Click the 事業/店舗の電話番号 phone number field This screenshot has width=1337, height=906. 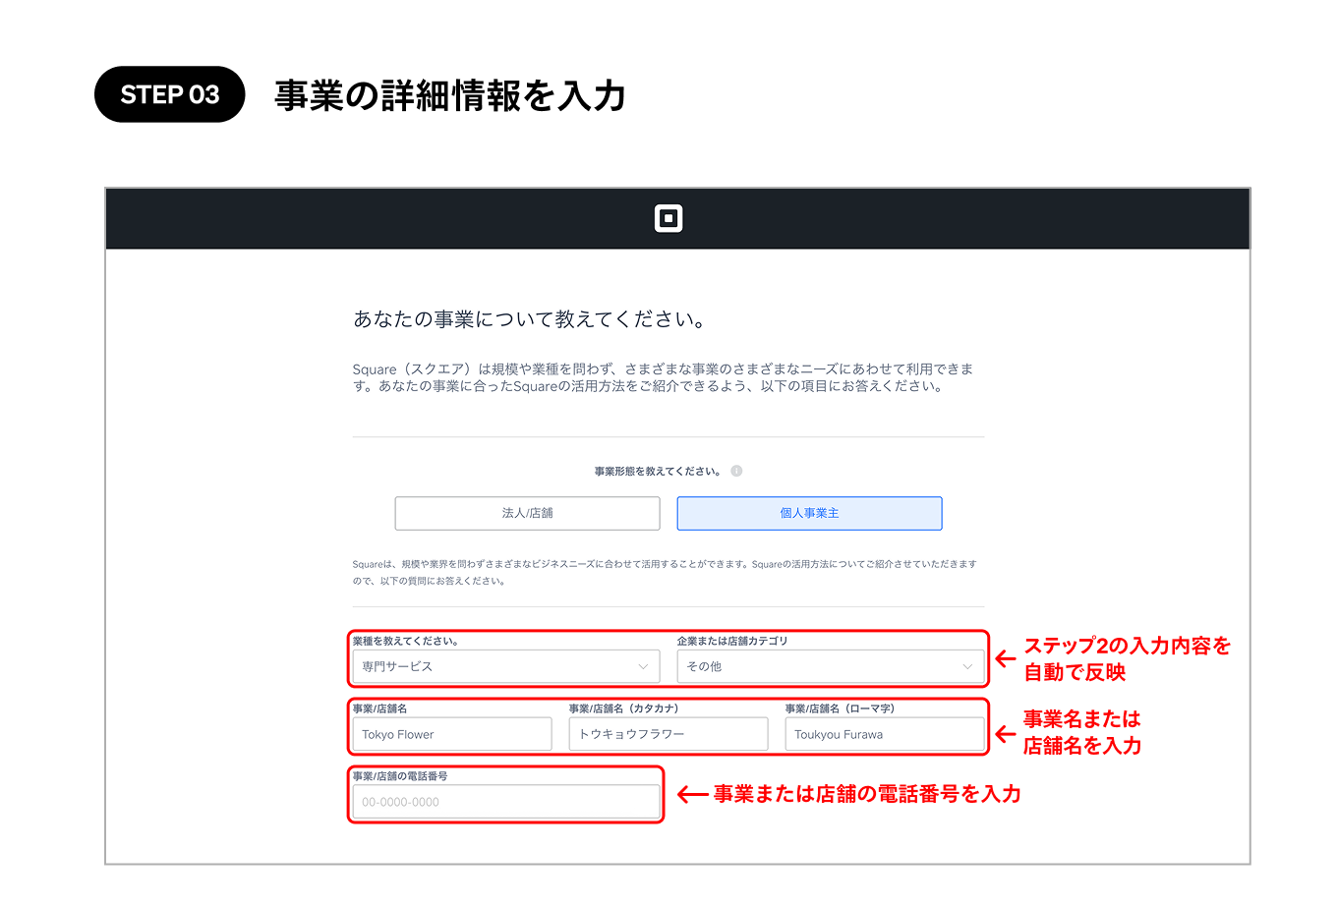[x=504, y=802]
